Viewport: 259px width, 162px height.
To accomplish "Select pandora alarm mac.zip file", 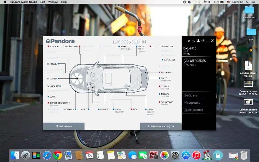I will click(248, 69).
